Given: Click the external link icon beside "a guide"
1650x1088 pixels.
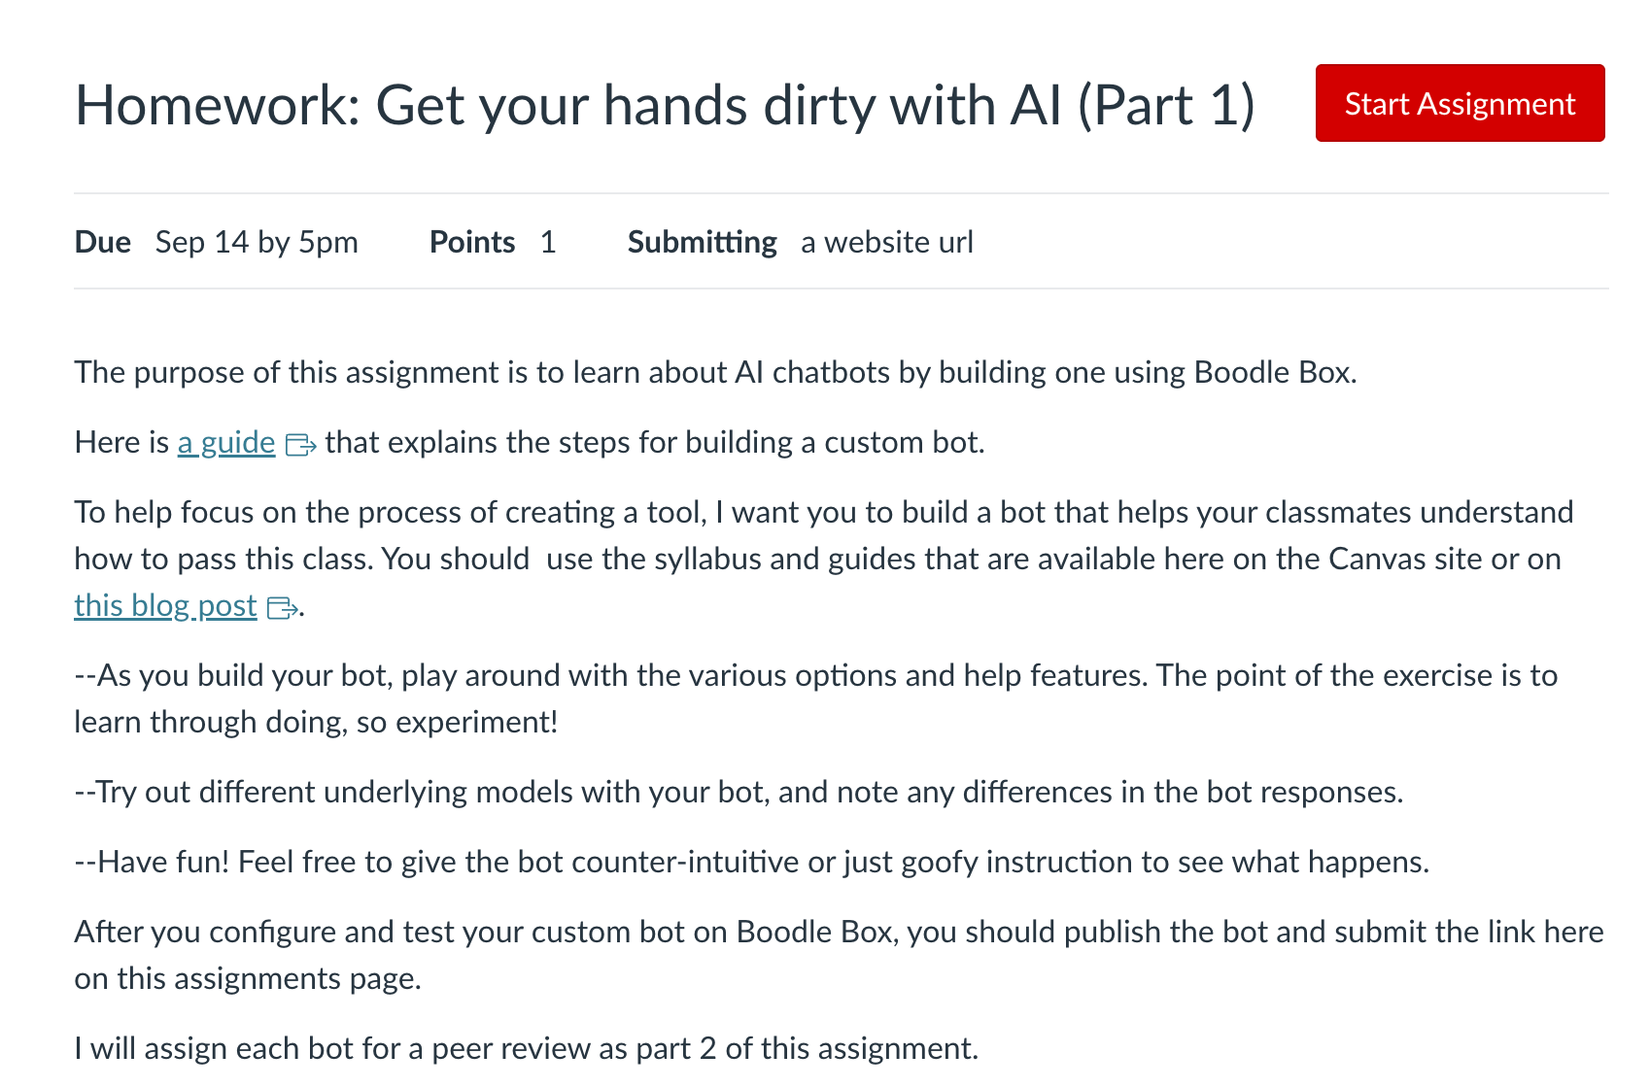Looking at the screenshot, I should coord(300,445).
